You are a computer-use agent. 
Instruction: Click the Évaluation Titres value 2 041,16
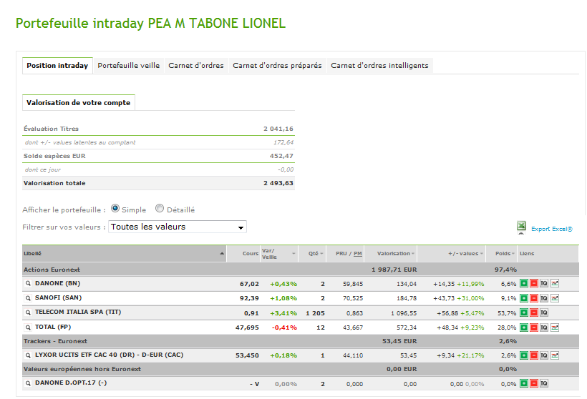click(x=278, y=129)
